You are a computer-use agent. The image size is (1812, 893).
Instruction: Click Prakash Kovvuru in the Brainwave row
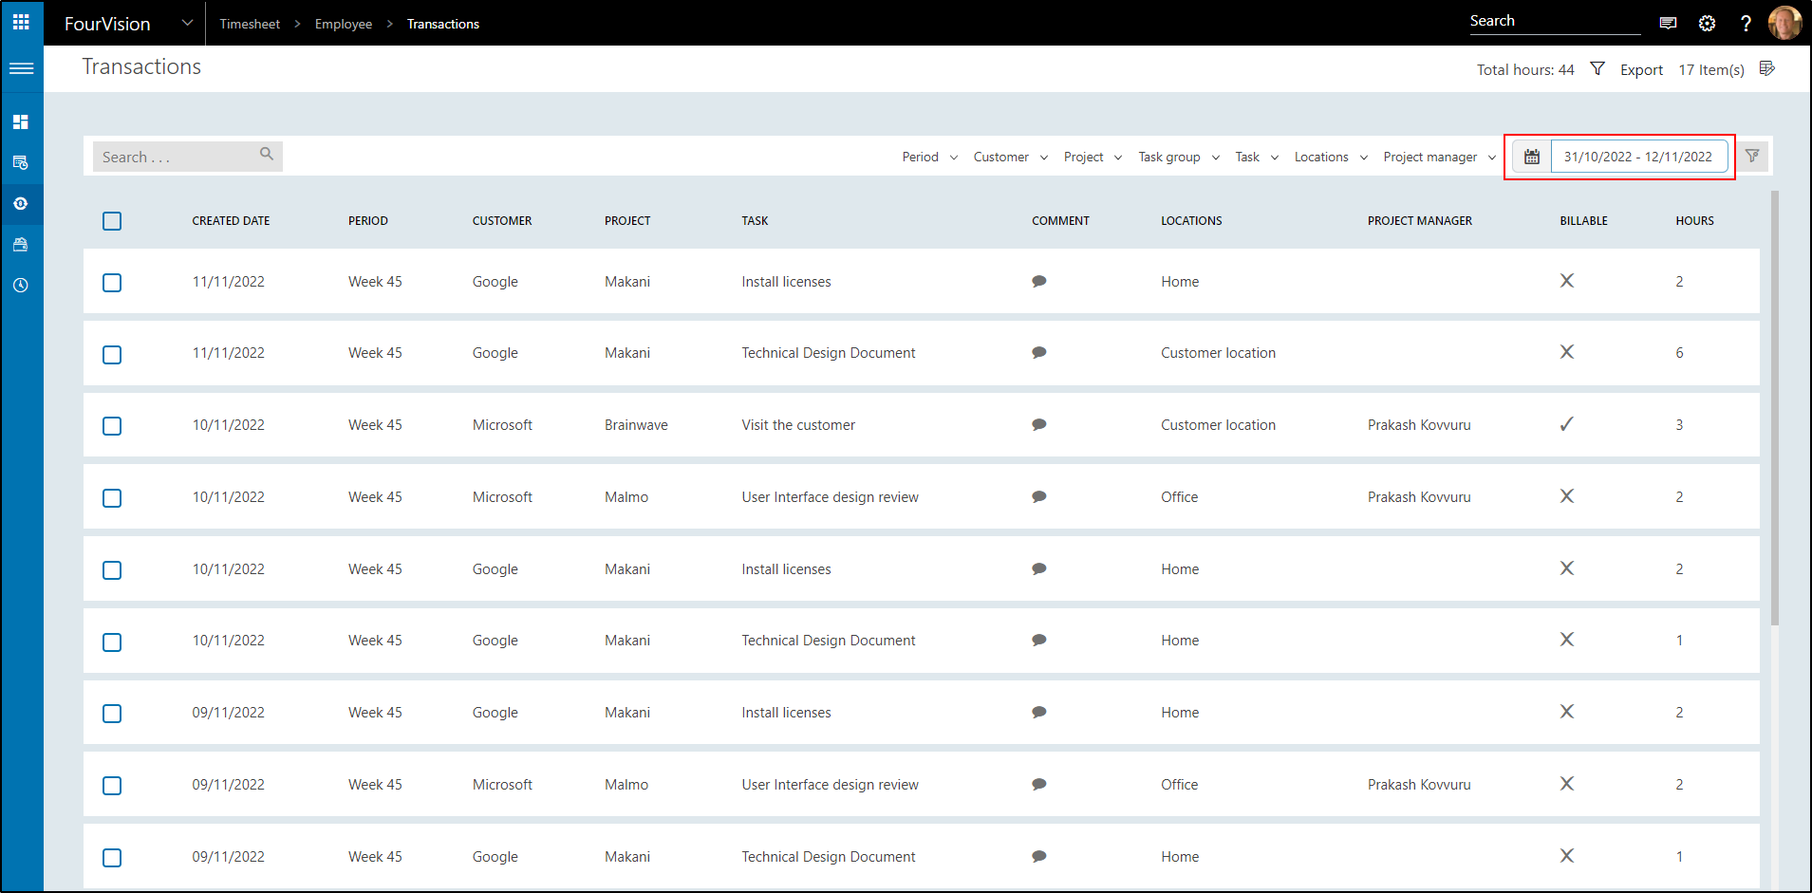(1419, 425)
